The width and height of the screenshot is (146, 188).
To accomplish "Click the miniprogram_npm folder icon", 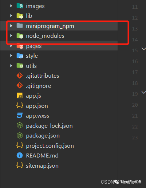I will (20, 26).
